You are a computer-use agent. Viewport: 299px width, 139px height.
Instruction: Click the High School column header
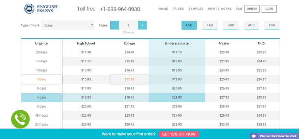pos(86,43)
